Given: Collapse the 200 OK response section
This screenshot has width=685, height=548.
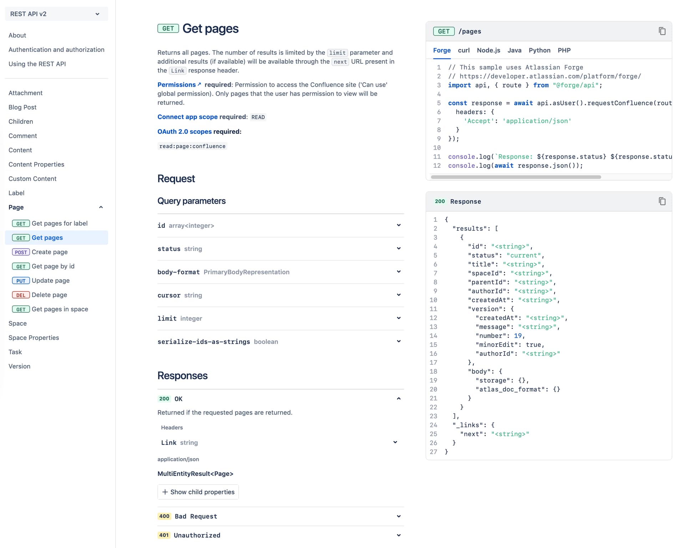Looking at the screenshot, I should pos(399,399).
